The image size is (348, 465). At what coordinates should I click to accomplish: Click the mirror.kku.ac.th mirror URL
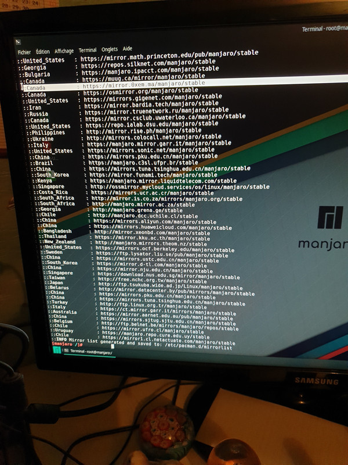(153, 238)
